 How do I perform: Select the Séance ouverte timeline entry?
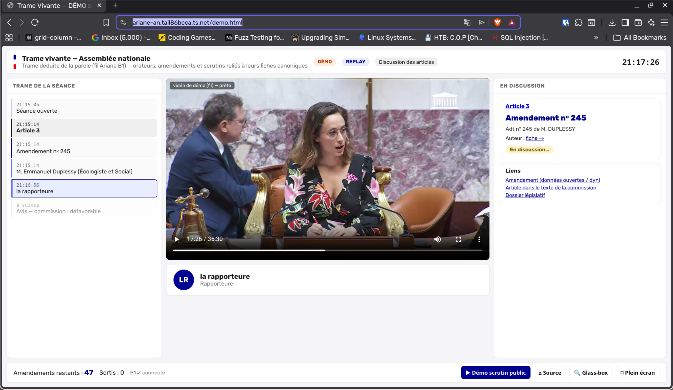point(84,108)
